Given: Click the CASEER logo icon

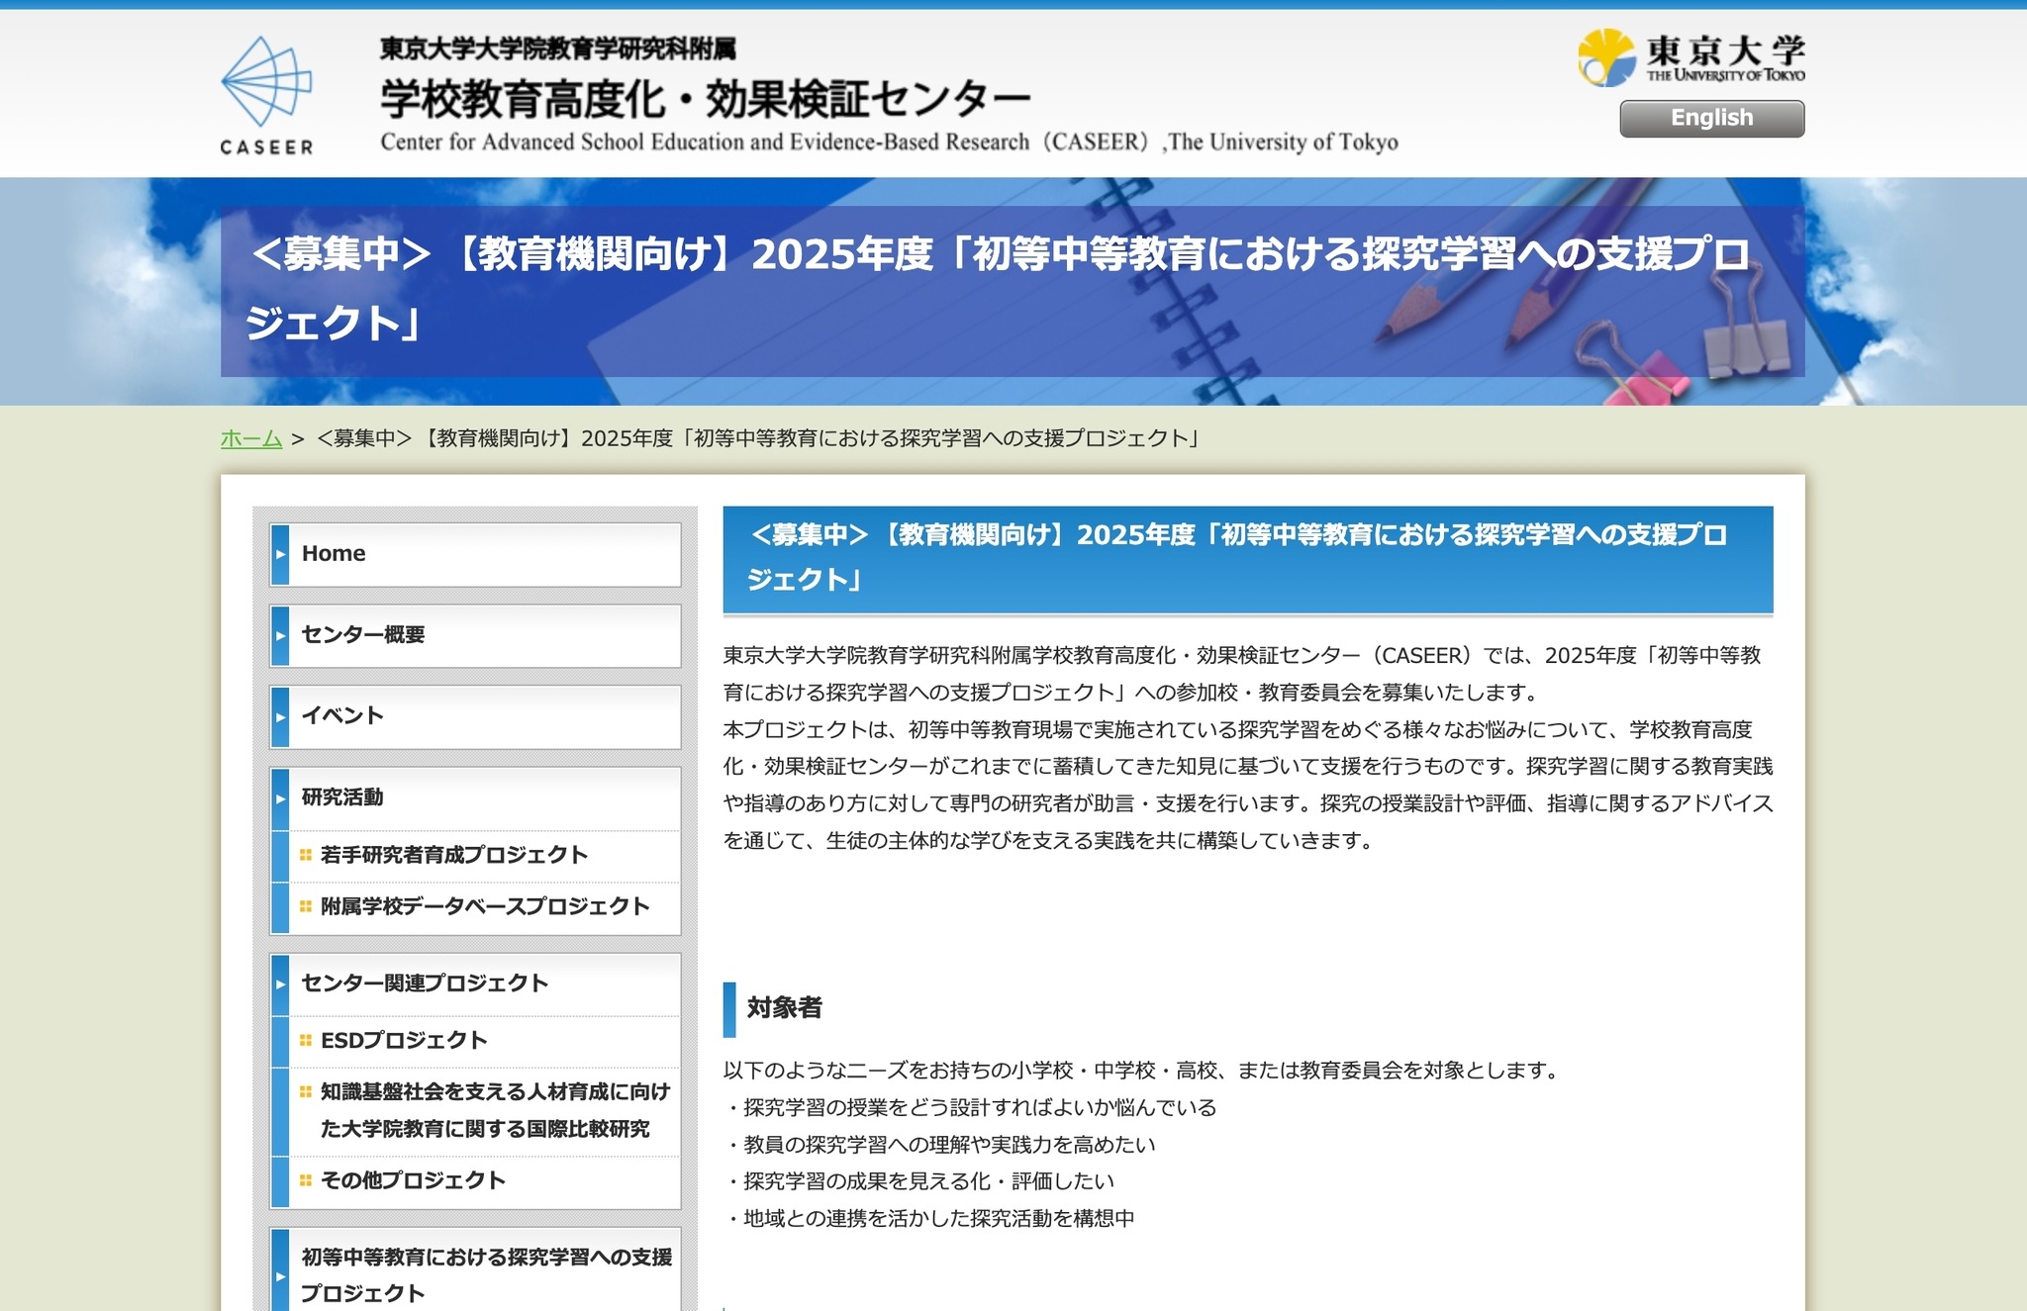Looking at the screenshot, I should pyautogui.click(x=266, y=96).
